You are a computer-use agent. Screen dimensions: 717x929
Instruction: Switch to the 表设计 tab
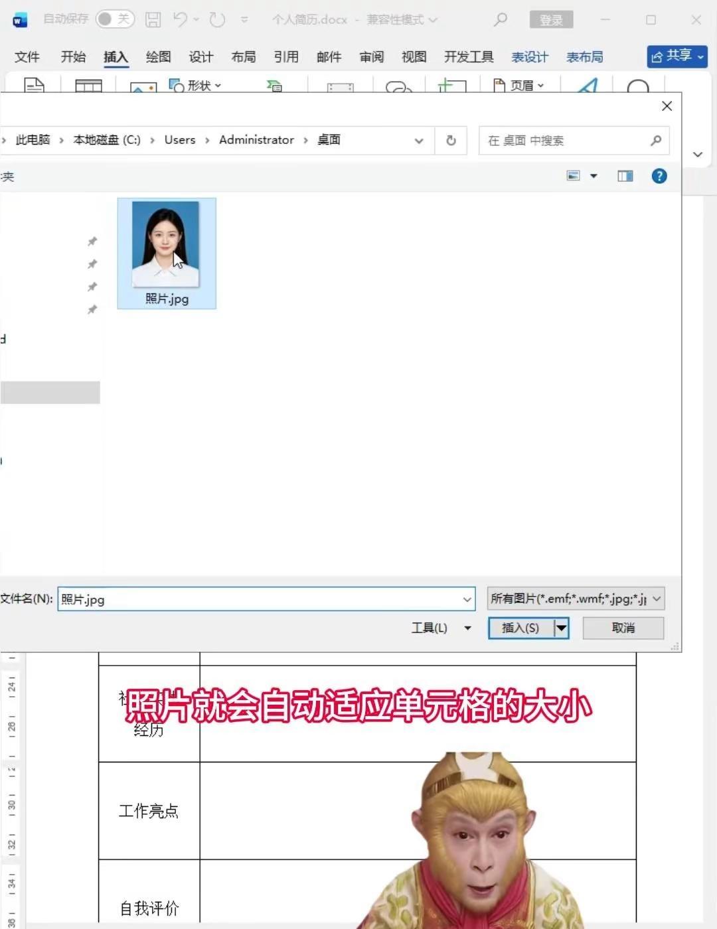(530, 57)
